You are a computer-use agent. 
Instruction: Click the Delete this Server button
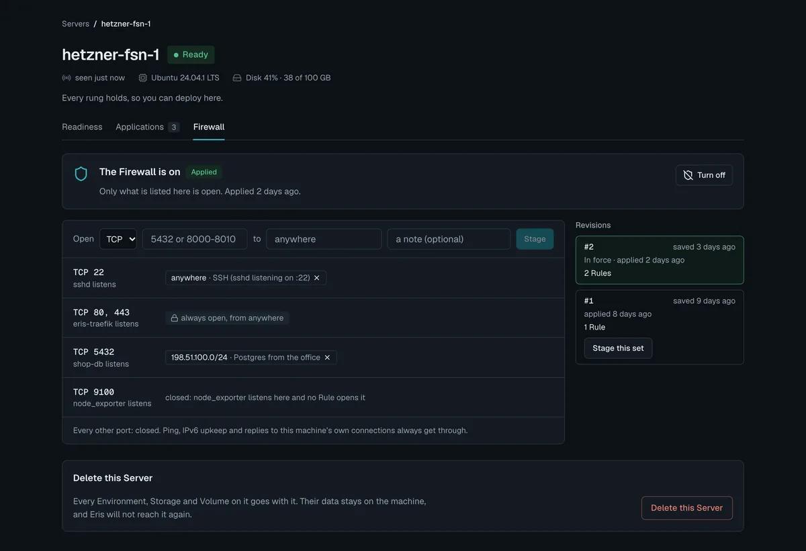[686, 508]
